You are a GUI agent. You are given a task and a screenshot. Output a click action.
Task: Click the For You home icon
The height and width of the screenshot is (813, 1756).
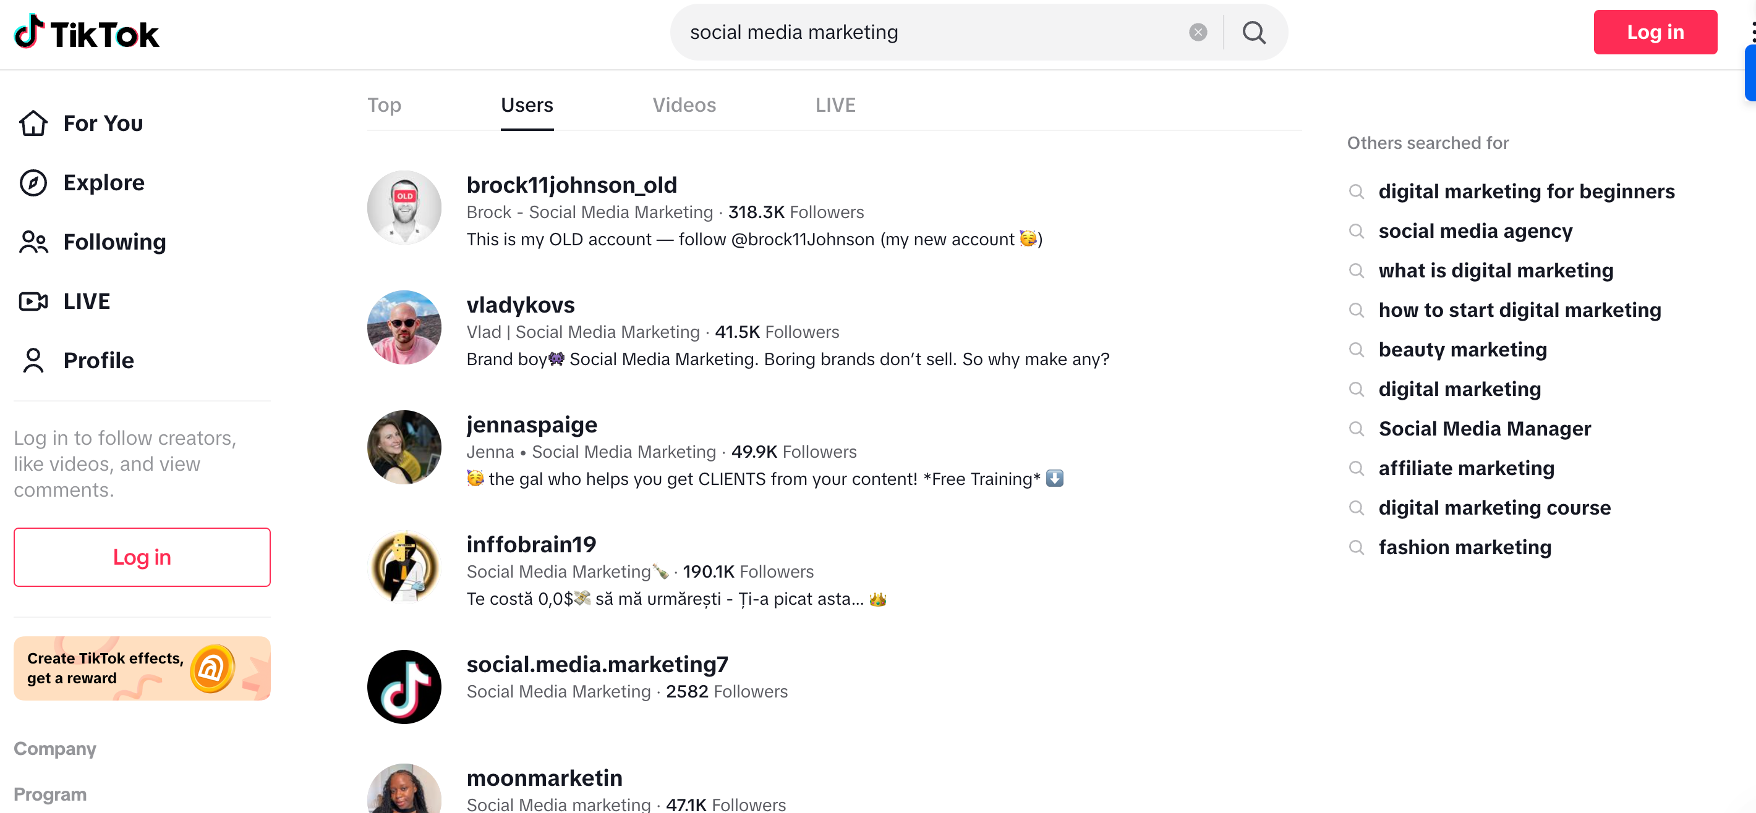(33, 123)
